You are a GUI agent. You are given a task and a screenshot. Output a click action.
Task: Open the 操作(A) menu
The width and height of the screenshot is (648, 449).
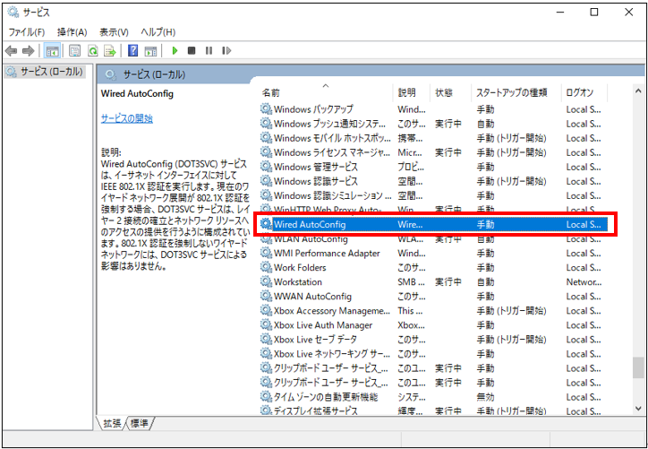point(73,32)
